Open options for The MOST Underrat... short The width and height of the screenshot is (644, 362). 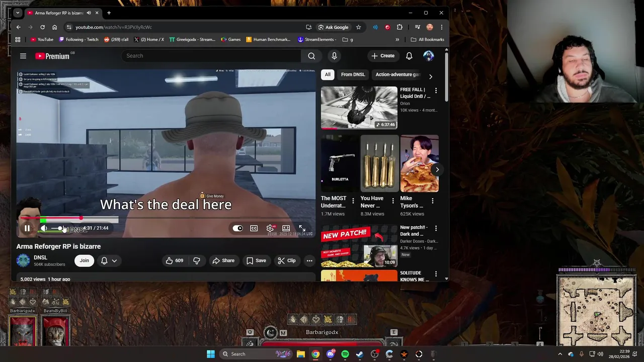[x=353, y=201]
